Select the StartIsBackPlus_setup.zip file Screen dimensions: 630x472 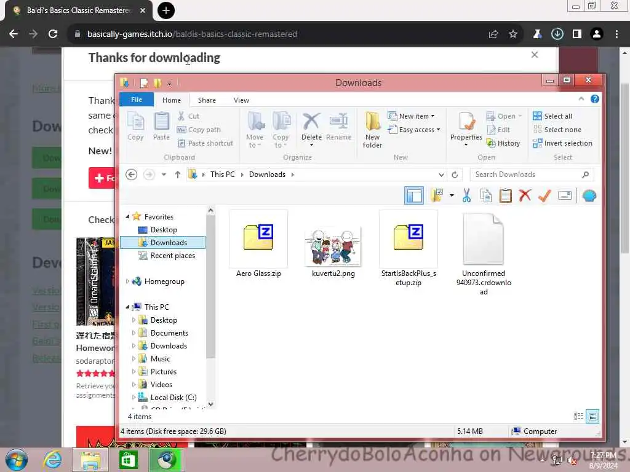click(409, 249)
